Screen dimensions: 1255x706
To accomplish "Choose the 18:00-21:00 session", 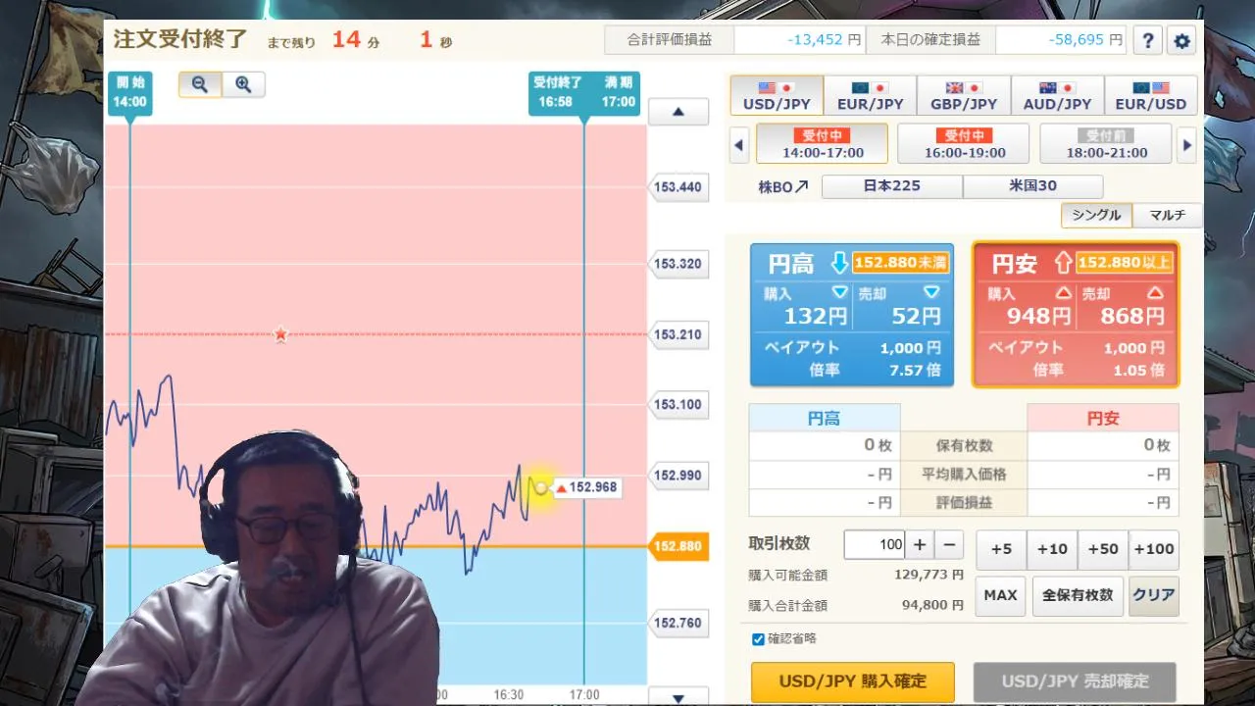I will click(x=1106, y=143).
